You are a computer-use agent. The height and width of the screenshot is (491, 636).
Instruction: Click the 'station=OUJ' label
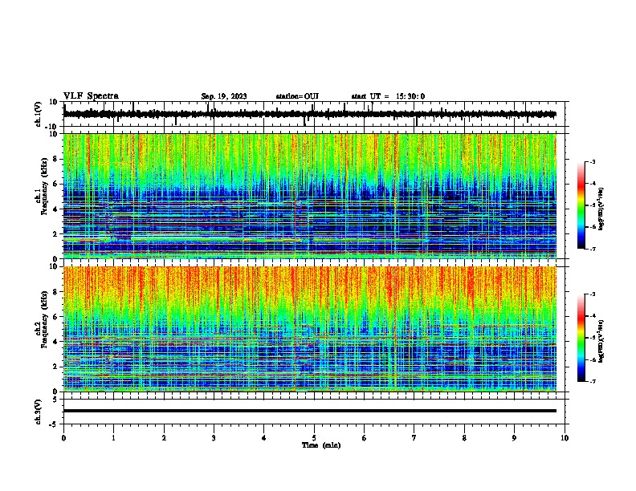tap(297, 96)
